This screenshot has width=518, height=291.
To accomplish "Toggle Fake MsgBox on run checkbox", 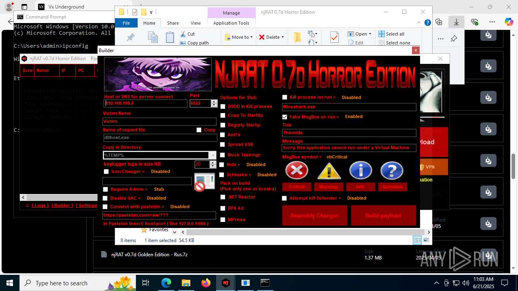I will tap(285, 116).
